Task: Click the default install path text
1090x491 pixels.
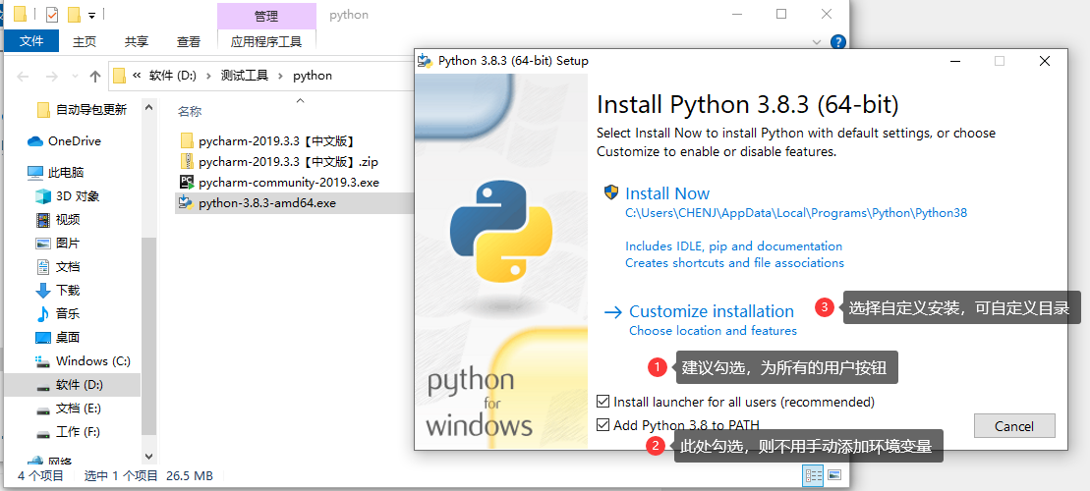Action: pyautogui.click(x=796, y=213)
